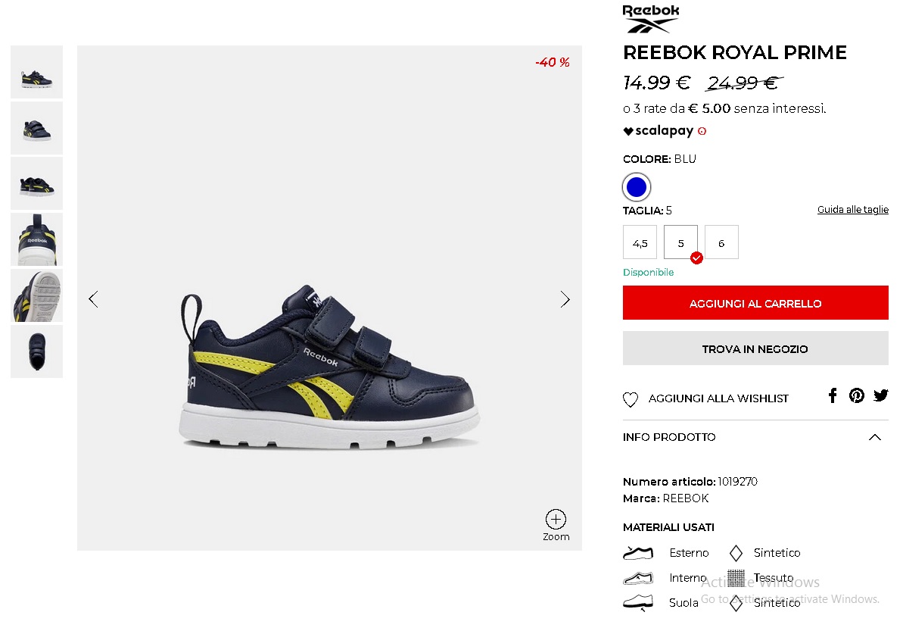Screen dimensions: 903x631
Task: Click the wishlist heart icon
Action: [x=631, y=399]
